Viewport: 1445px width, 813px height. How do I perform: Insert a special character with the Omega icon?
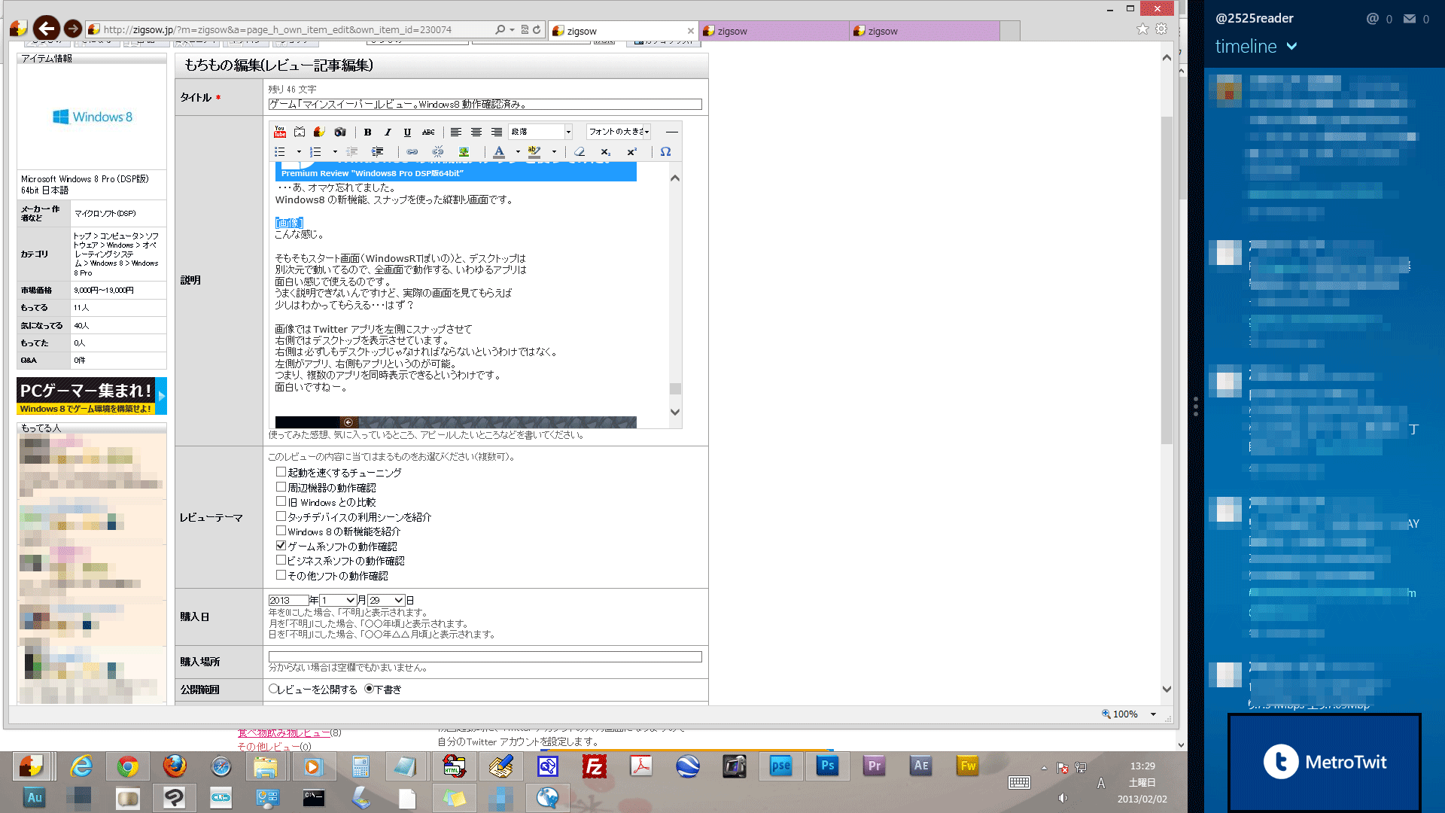(x=665, y=152)
